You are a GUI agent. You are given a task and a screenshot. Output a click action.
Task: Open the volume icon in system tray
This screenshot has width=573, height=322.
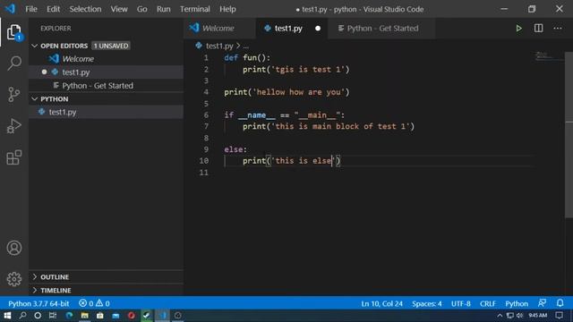(x=519, y=315)
